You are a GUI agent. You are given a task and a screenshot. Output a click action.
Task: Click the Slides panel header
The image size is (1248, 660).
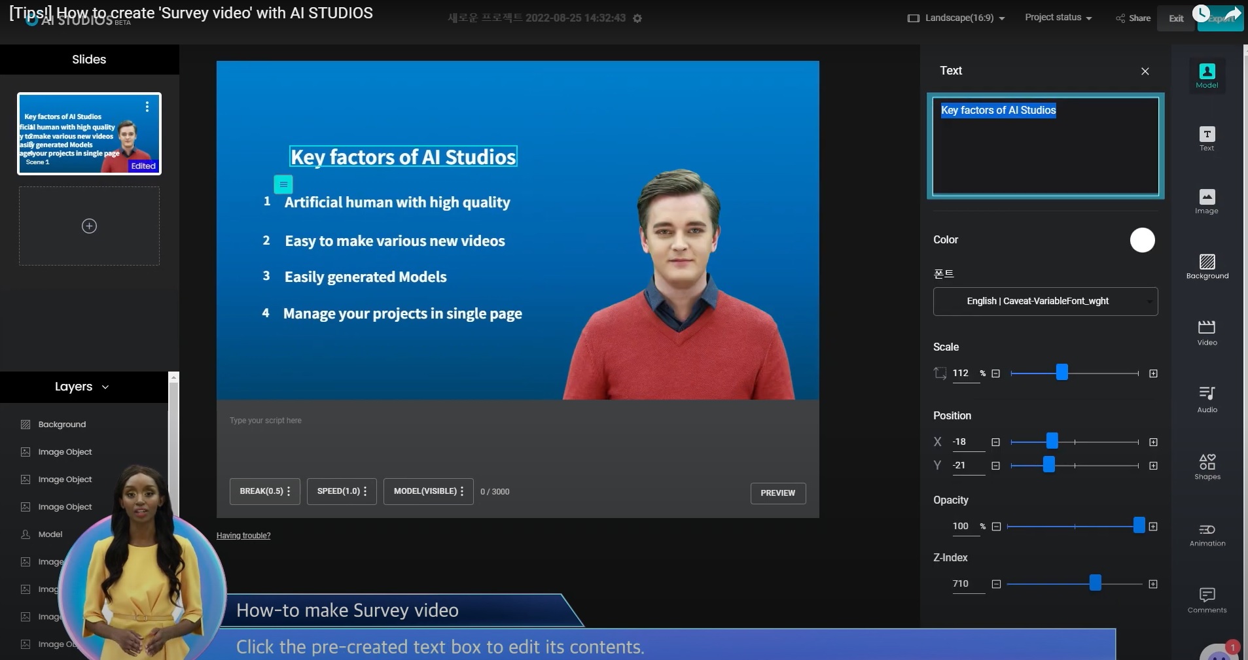tap(89, 60)
